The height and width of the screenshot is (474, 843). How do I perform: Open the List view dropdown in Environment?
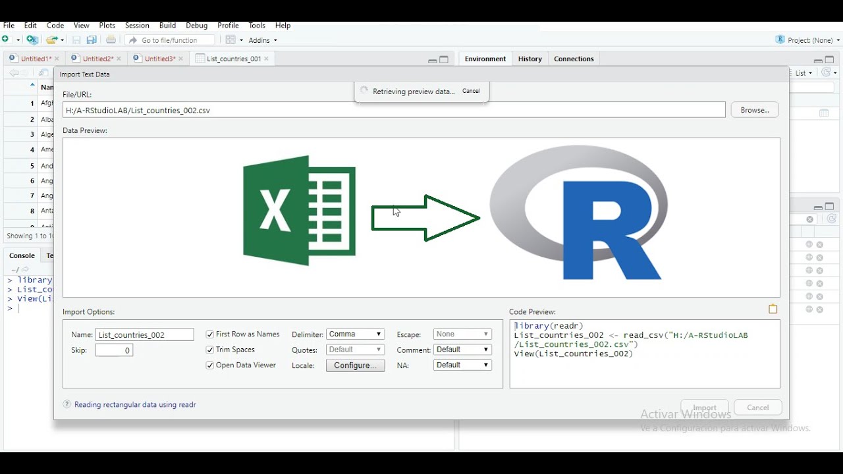point(803,73)
